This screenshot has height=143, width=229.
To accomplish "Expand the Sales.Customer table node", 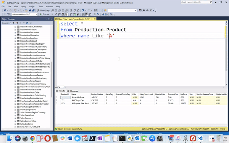I will 15,124.
